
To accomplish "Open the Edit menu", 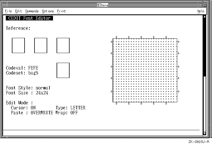I will (x=18, y=11).
